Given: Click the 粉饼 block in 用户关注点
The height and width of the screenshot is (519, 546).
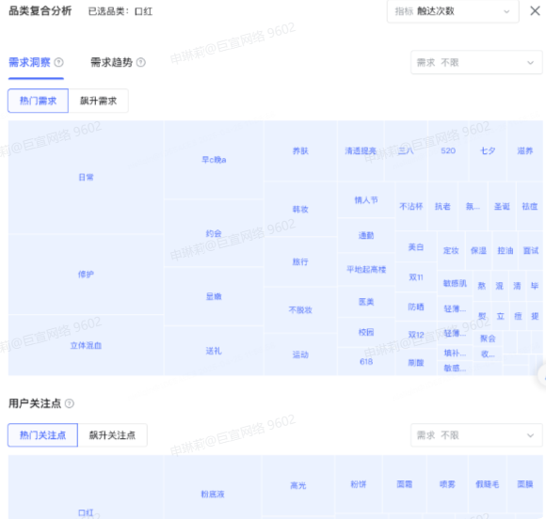Looking at the screenshot, I should click(x=359, y=484).
